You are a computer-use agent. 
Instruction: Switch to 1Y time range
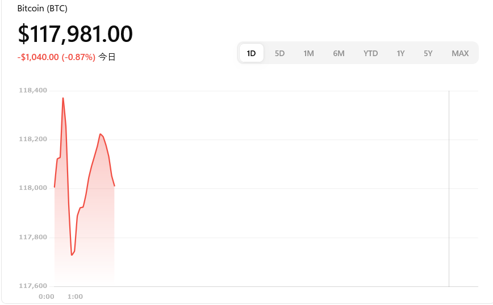(400, 53)
